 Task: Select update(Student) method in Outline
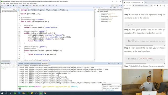tap(106, 20)
